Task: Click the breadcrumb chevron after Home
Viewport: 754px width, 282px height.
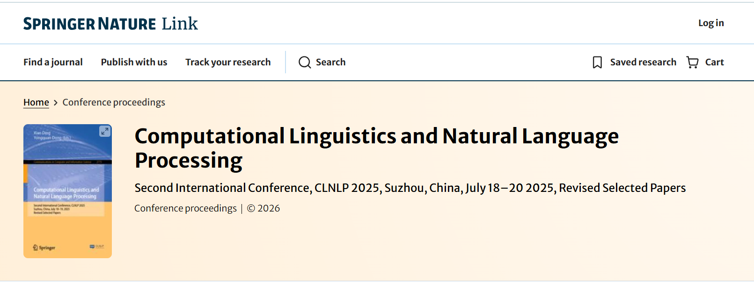Action: coord(56,103)
